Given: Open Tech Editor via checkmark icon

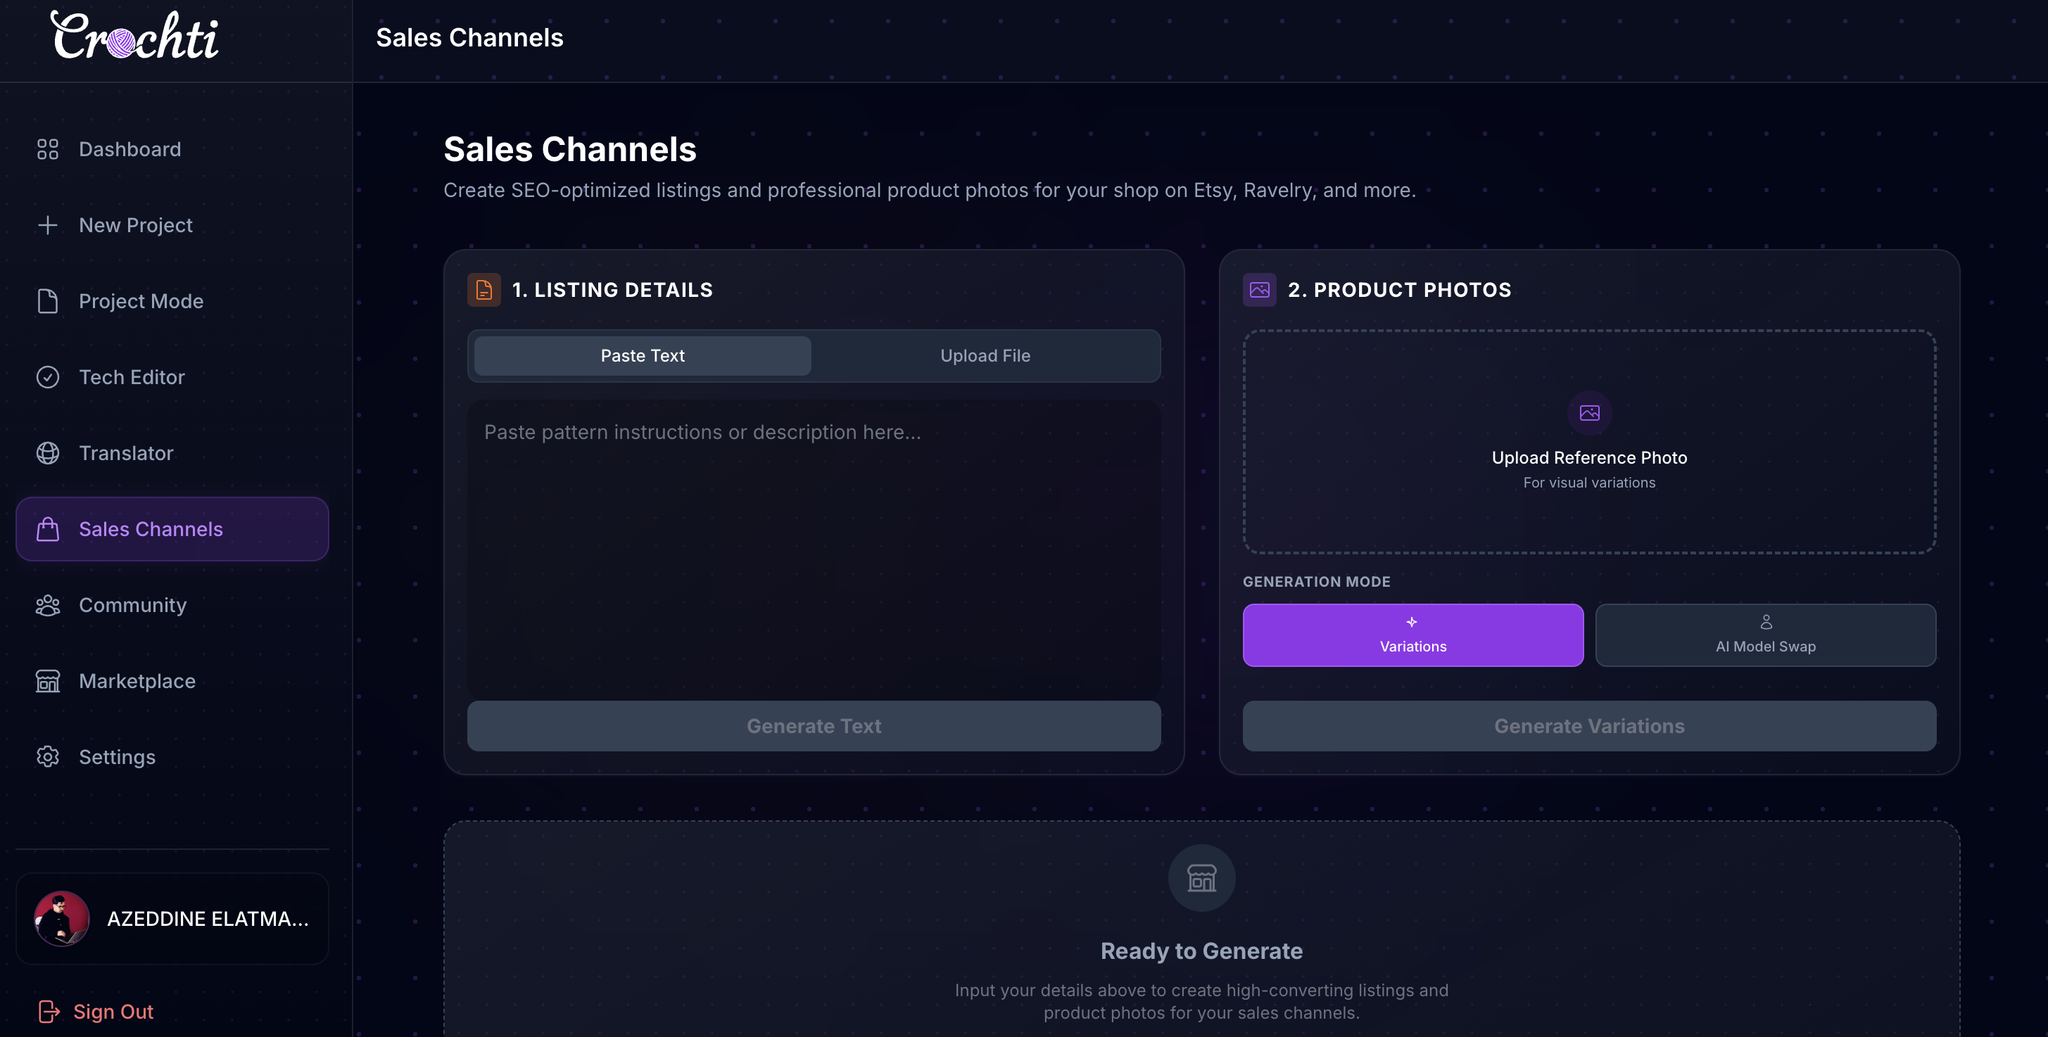Looking at the screenshot, I should point(48,378).
